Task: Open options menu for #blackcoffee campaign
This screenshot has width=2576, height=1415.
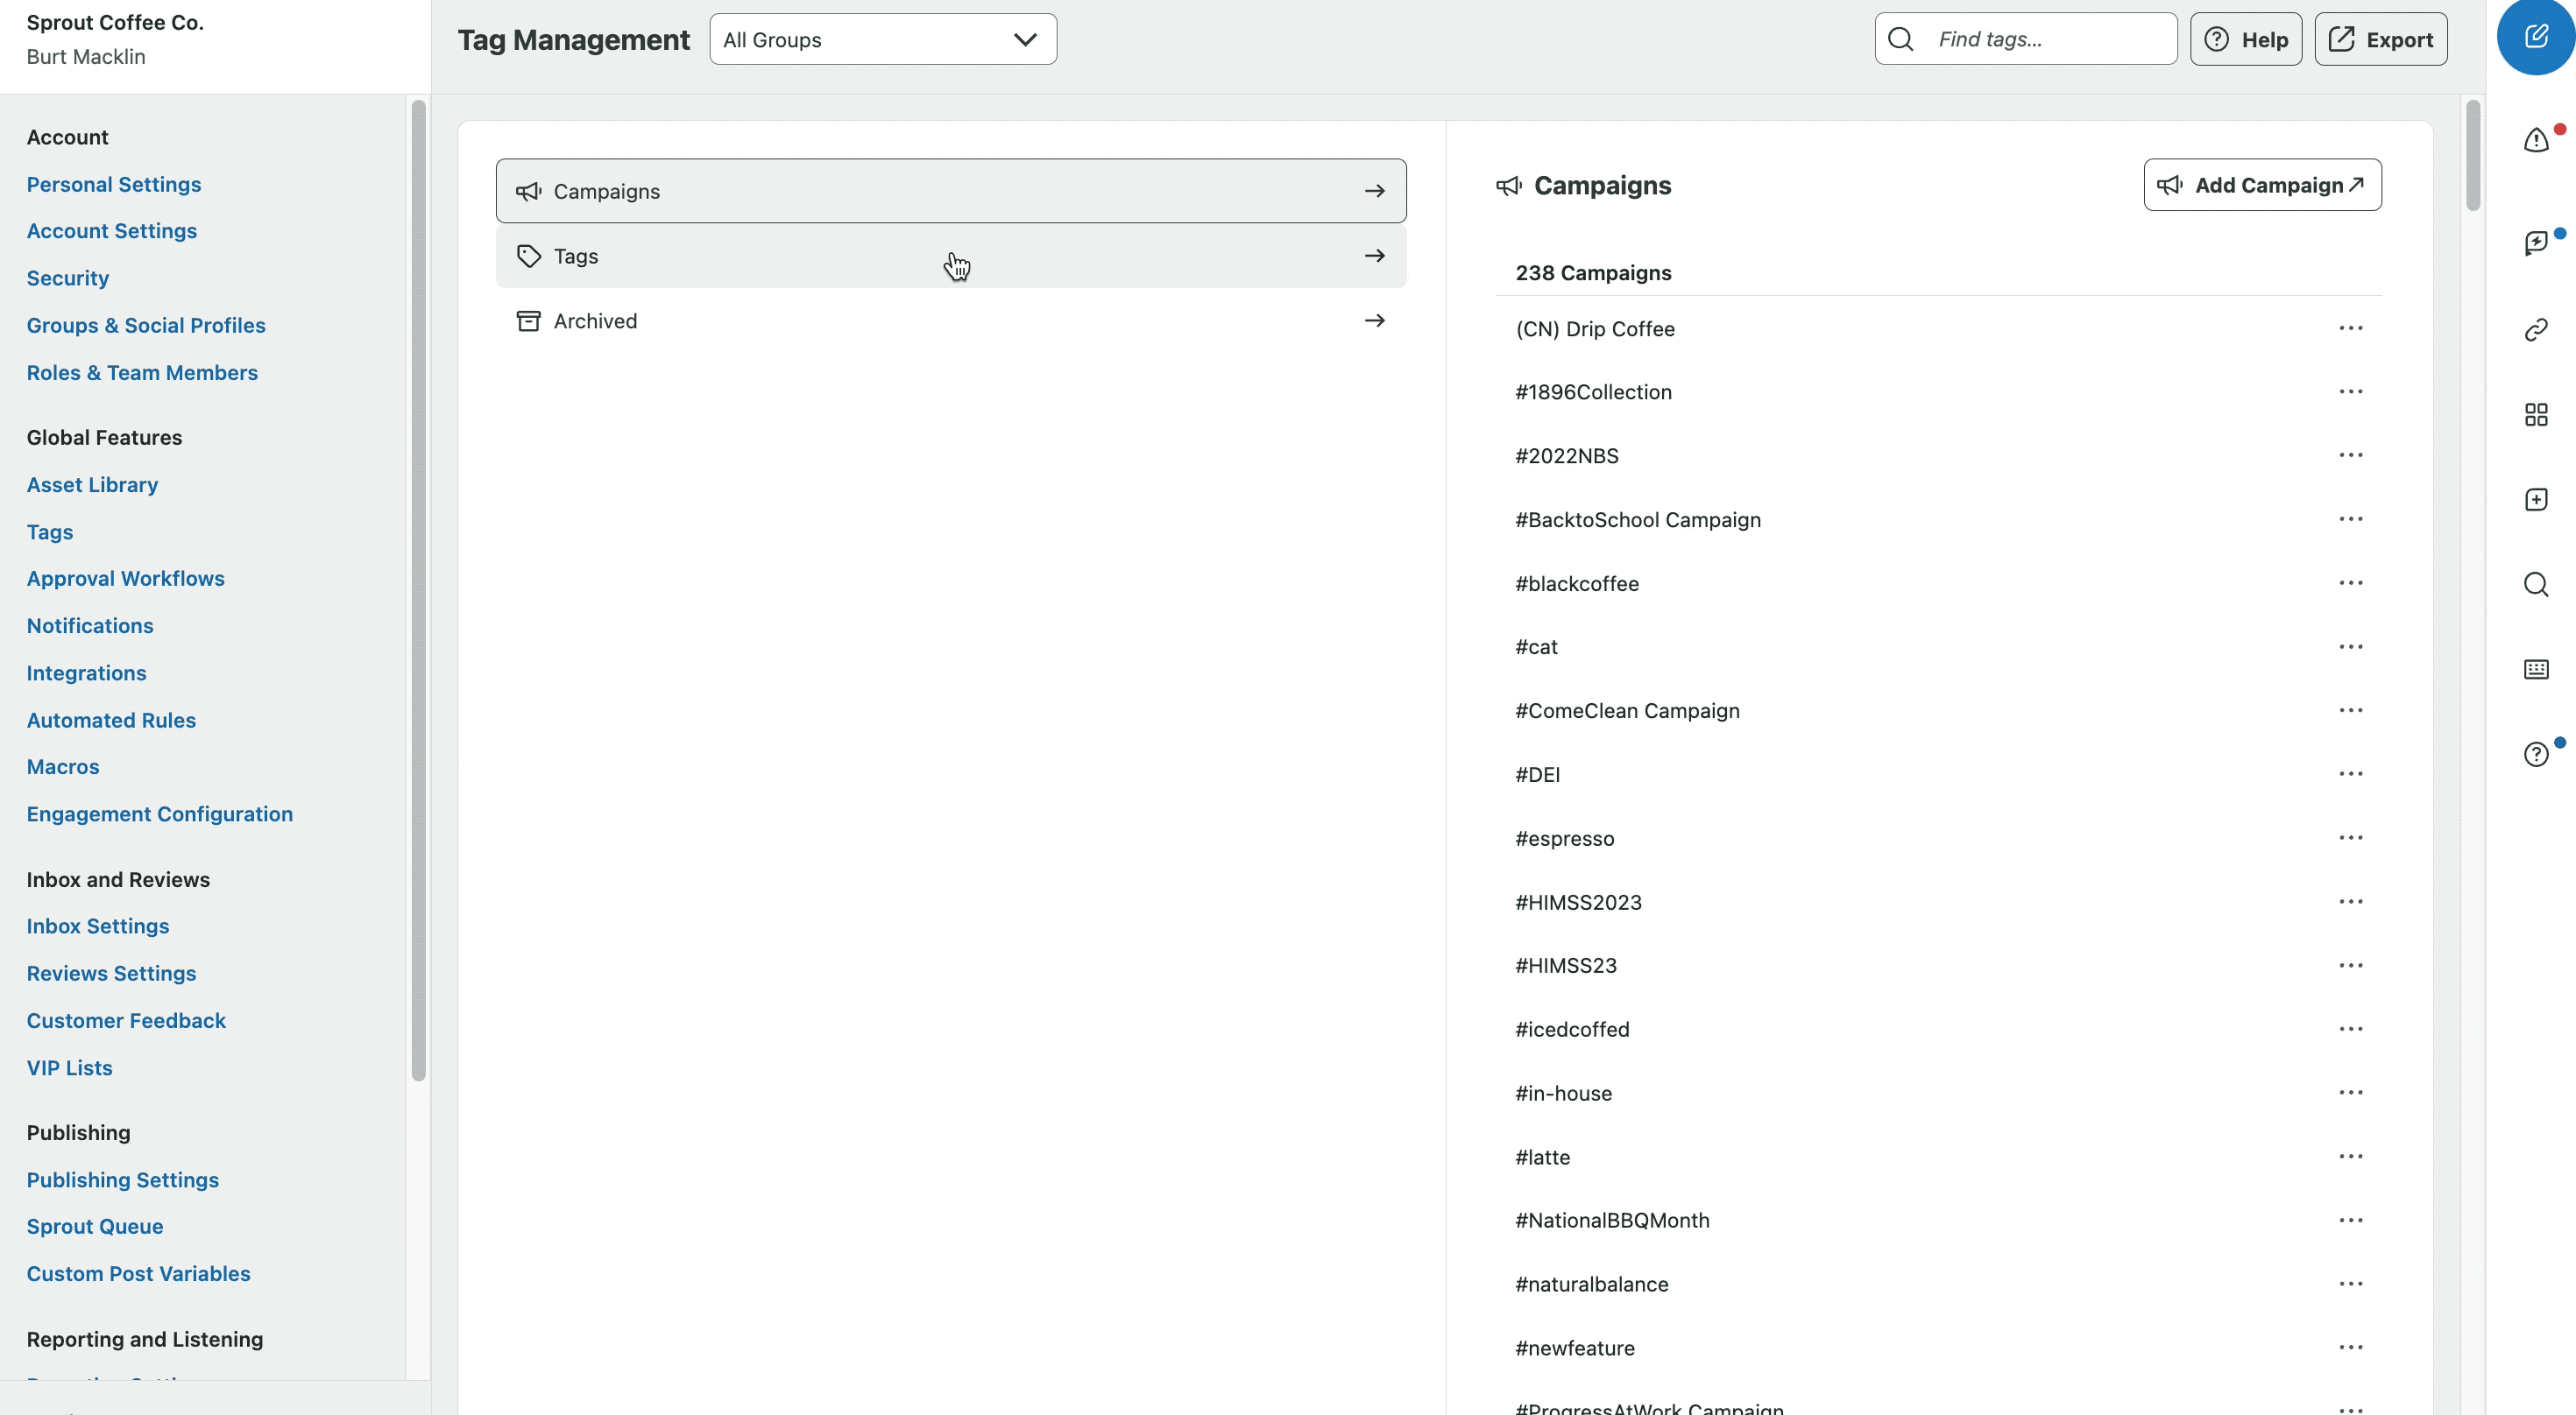Action: tap(2350, 582)
